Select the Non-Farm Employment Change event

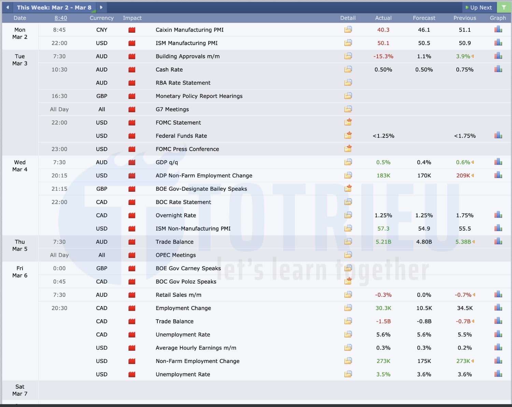point(198,361)
